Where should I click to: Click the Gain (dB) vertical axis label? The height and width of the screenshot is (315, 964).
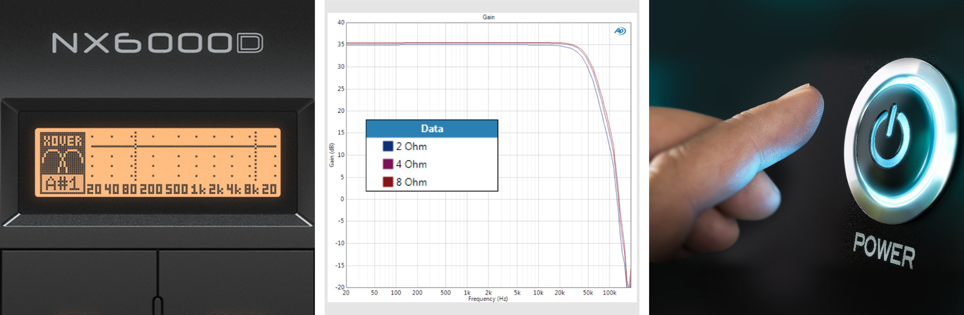click(331, 155)
